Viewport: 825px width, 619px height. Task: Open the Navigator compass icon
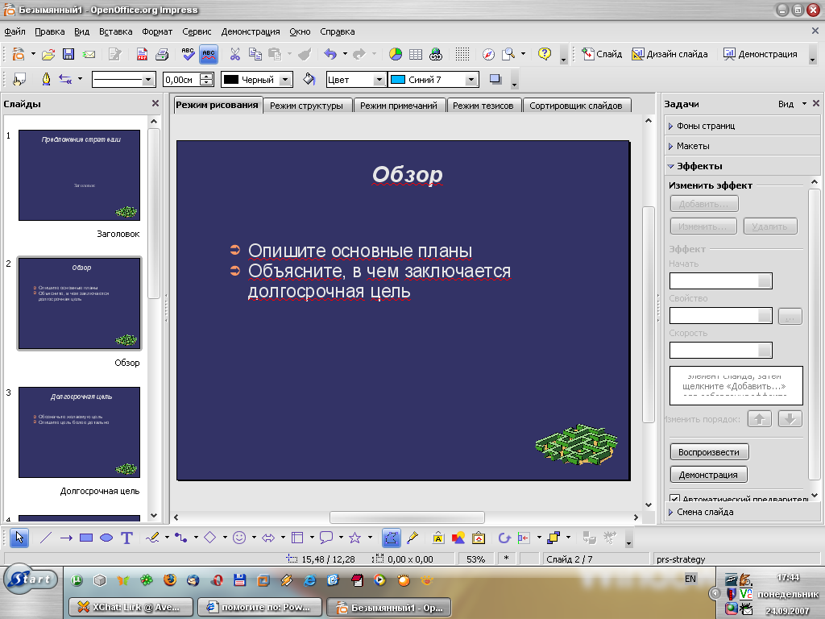coord(488,54)
